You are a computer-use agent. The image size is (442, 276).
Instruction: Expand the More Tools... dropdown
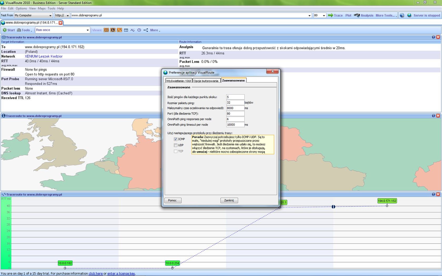pos(386,16)
